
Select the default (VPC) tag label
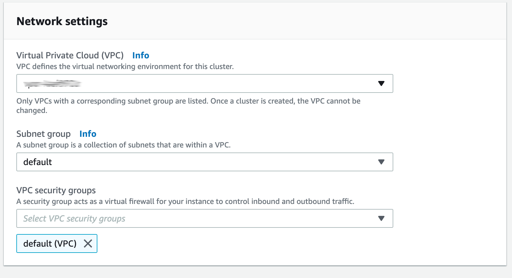pyautogui.click(x=50, y=243)
